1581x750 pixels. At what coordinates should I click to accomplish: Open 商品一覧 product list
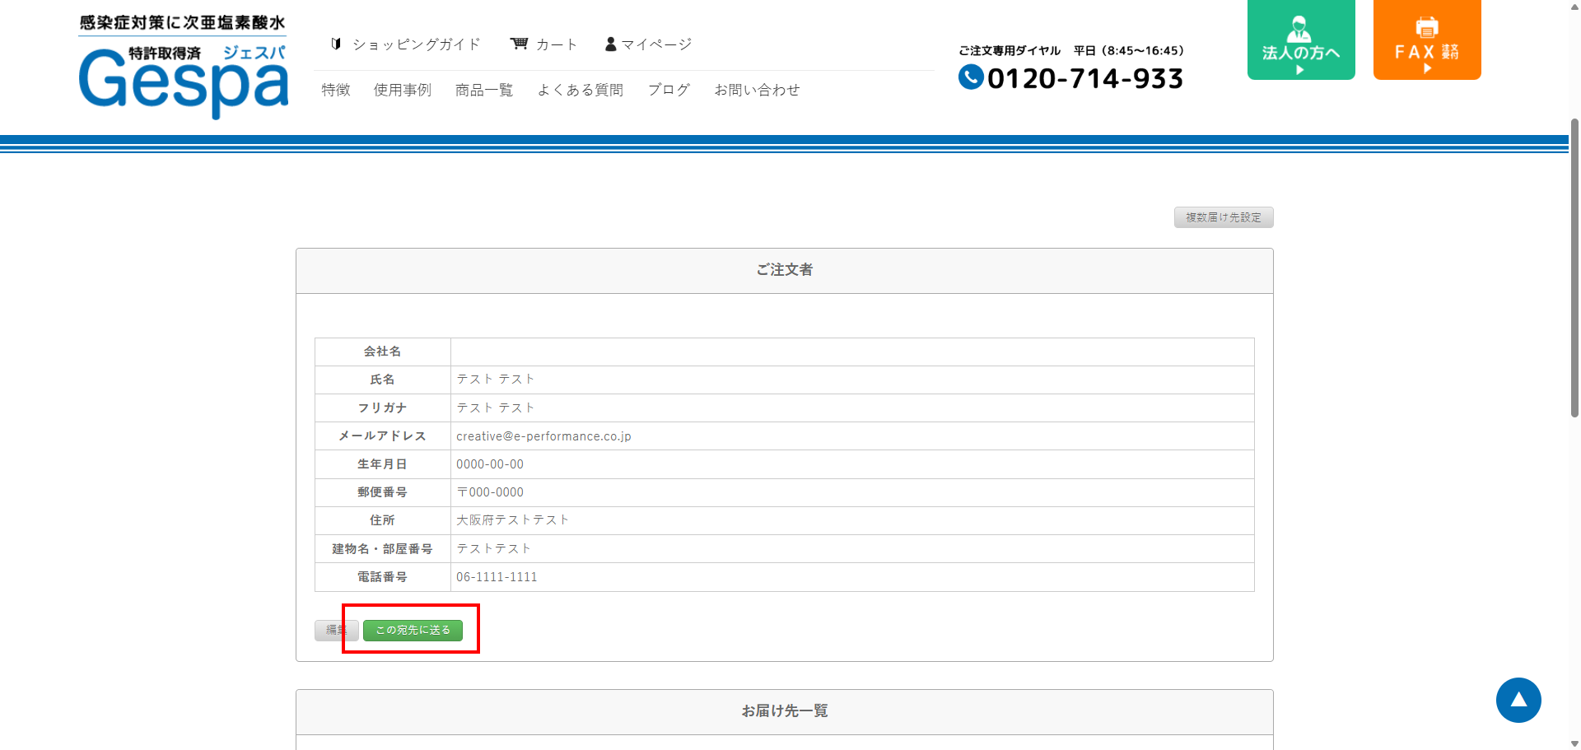coord(484,90)
